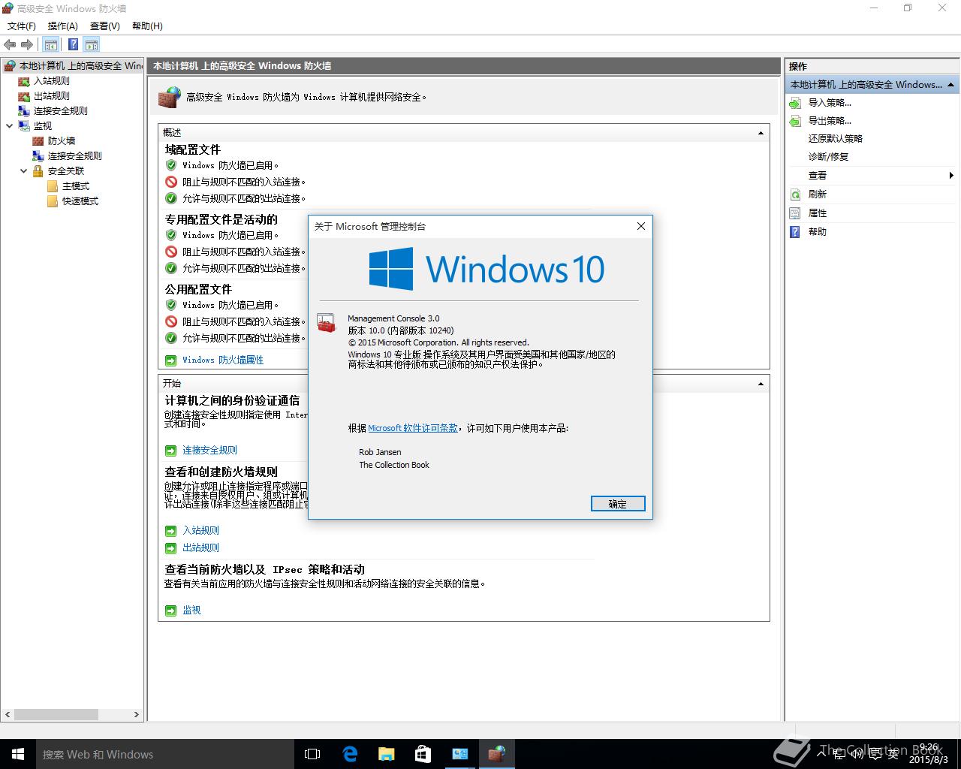Select 防火墙 under 监视
The image size is (961, 769).
(x=61, y=140)
